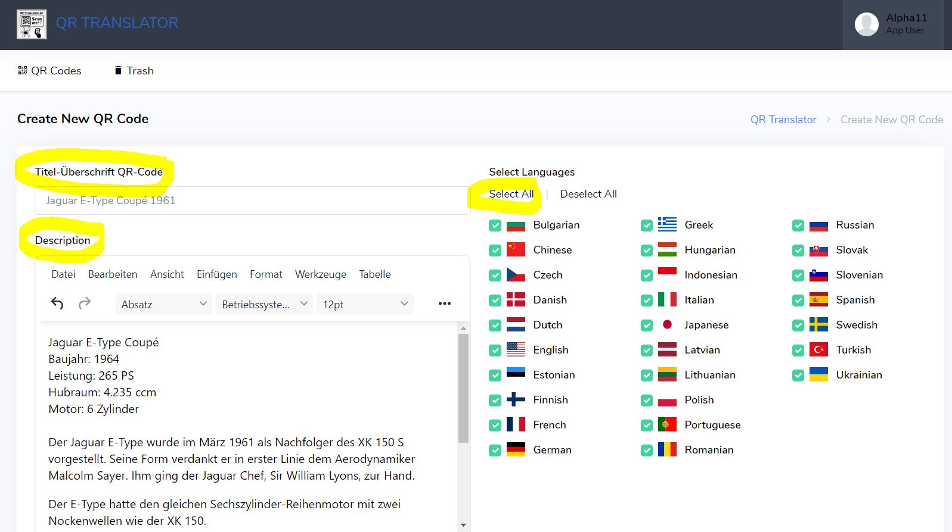Disable the Latvian language checkbox
952x532 pixels.
click(x=646, y=351)
